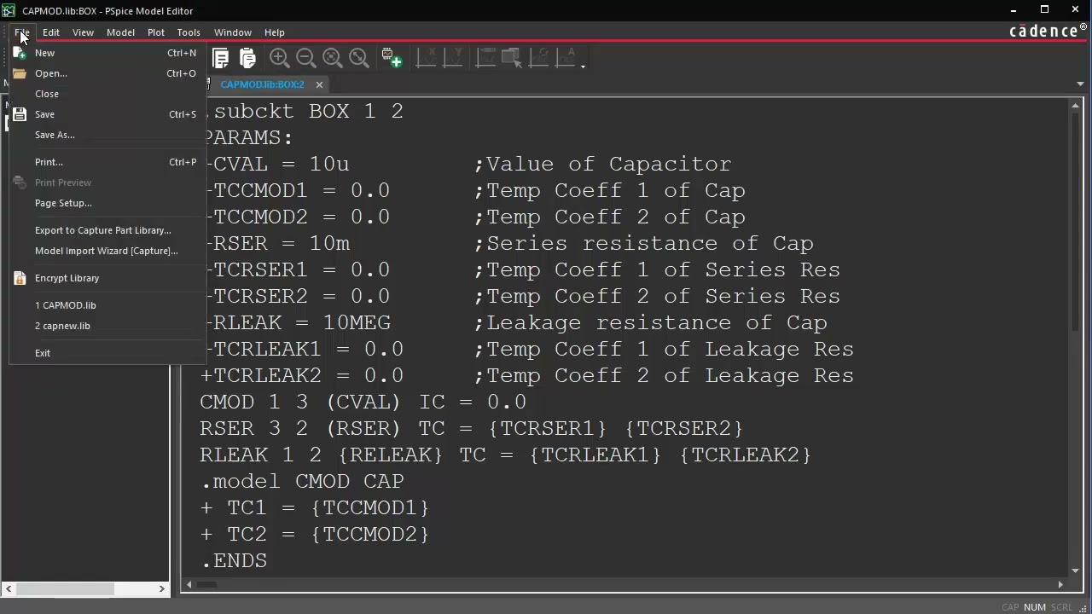Click the vertical scrollbar up arrow
Screen dimensions: 1092x614
(x=1076, y=105)
